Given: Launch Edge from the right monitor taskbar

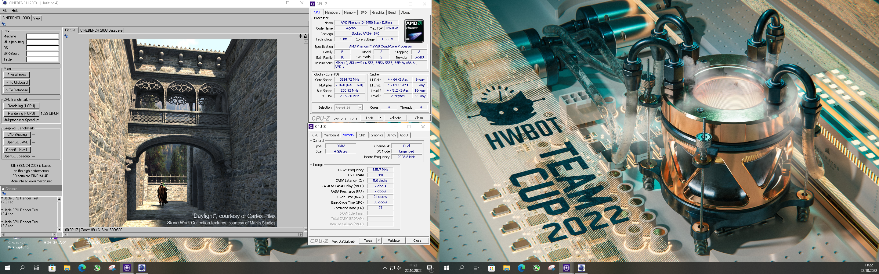Looking at the screenshot, I should [x=521, y=268].
